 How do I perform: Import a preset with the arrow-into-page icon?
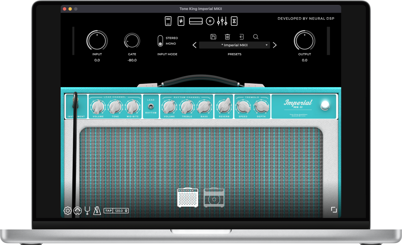(242, 37)
